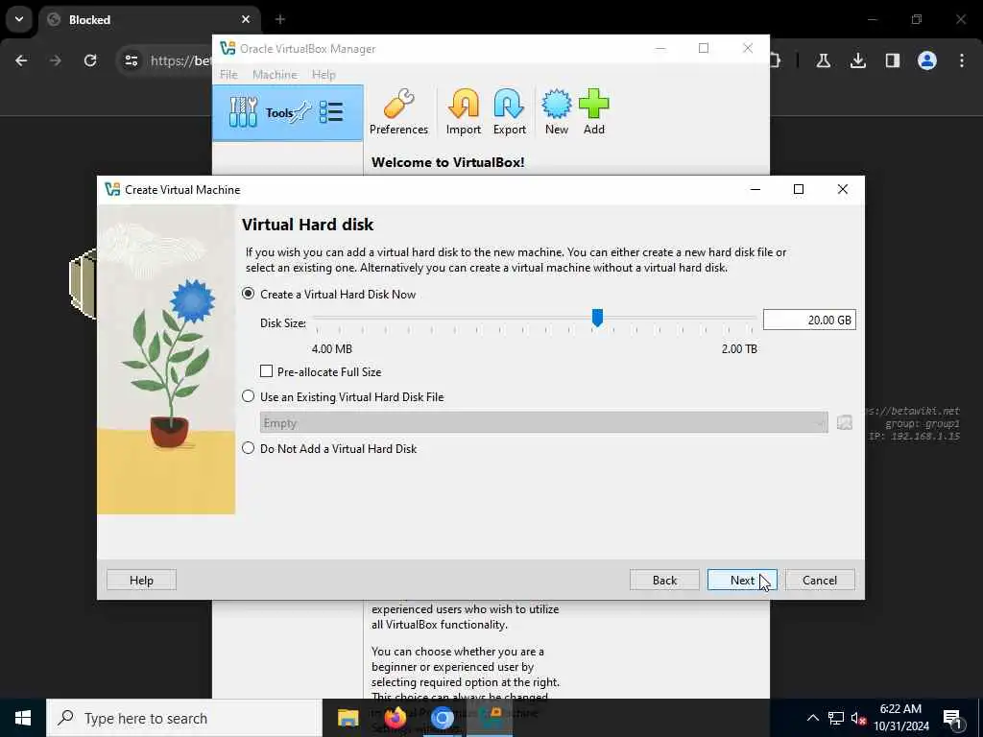Open the Empty disk file dropdown

(x=544, y=423)
